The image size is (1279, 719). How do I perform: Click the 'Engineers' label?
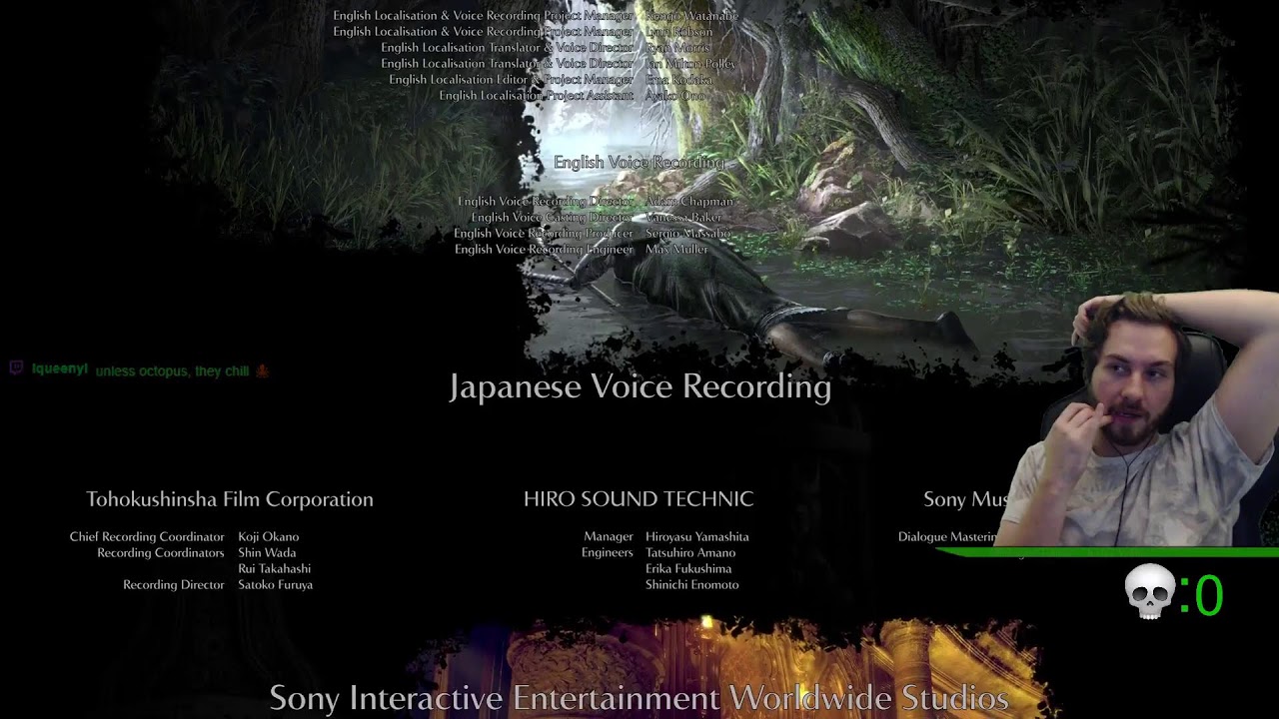click(x=608, y=553)
